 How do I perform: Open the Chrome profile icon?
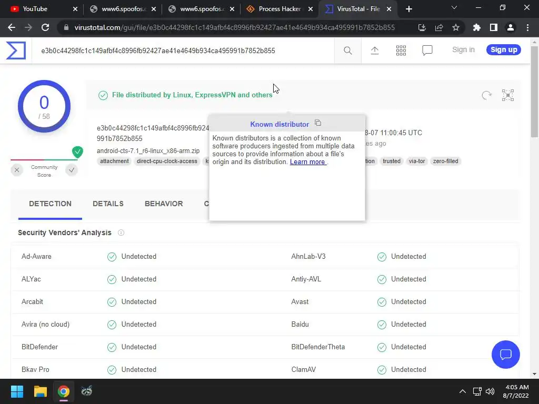tap(511, 27)
